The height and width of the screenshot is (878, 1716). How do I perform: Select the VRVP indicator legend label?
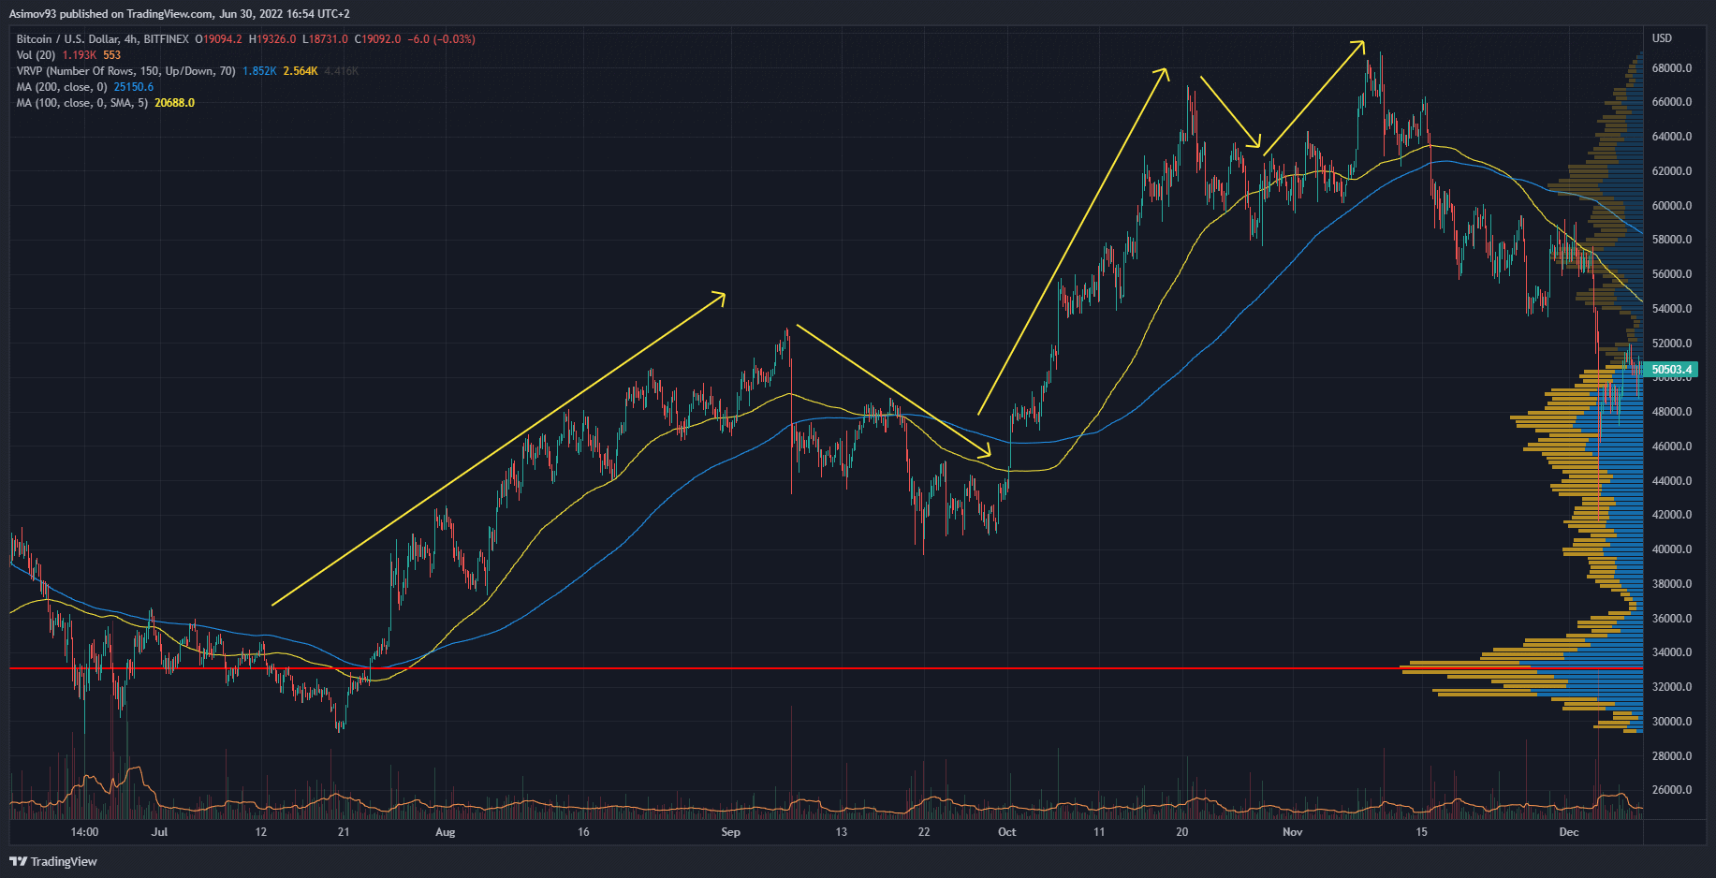pyautogui.click(x=125, y=71)
